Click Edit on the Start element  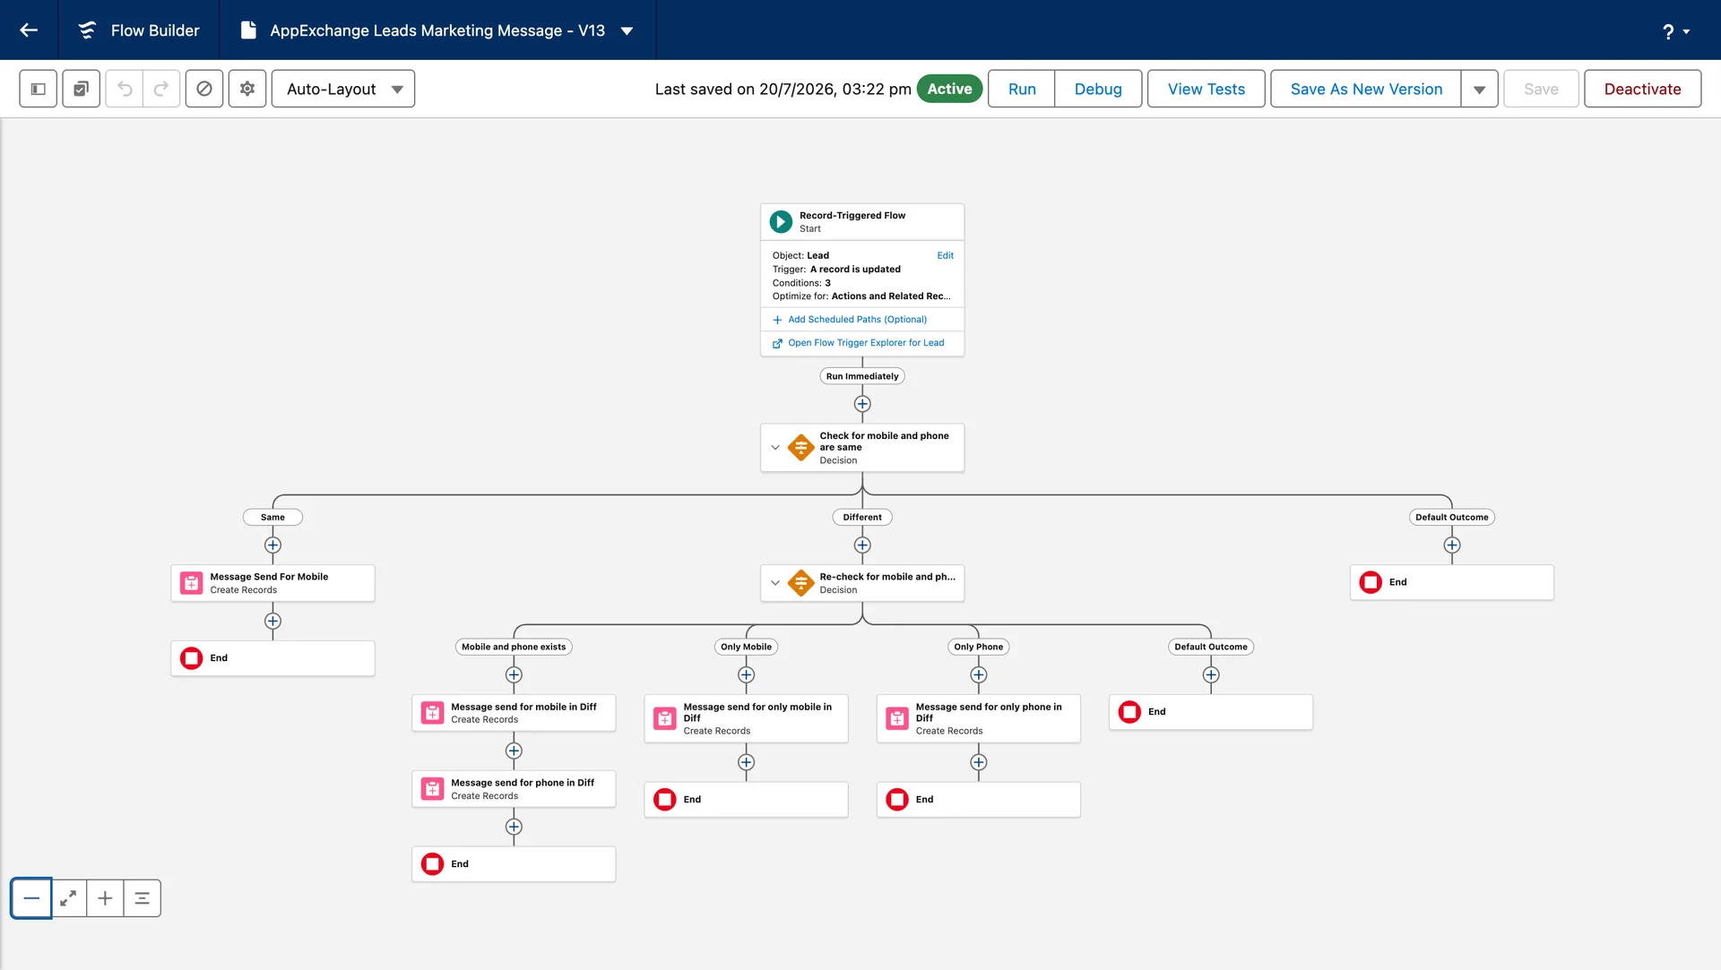945,255
